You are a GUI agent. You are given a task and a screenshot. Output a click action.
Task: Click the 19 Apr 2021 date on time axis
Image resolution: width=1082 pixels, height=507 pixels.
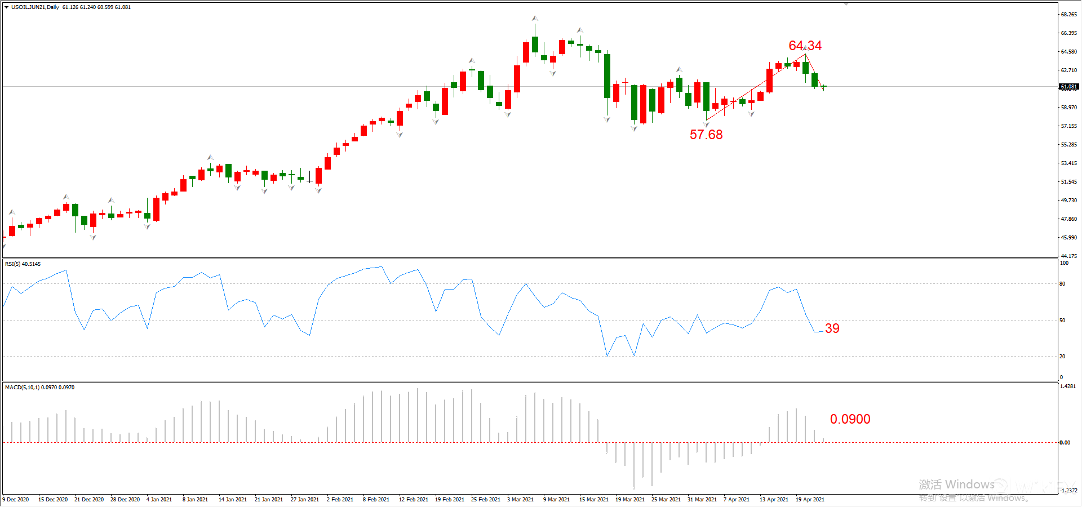810,500
